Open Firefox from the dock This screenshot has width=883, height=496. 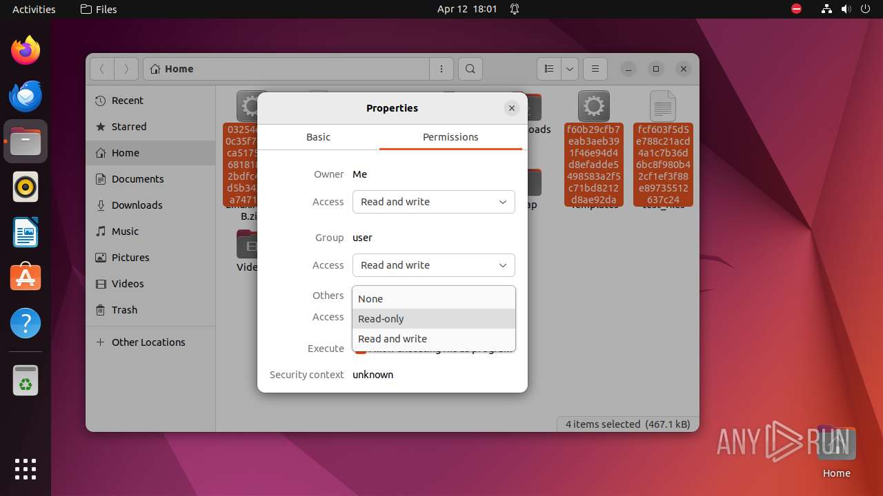[26, 50]
